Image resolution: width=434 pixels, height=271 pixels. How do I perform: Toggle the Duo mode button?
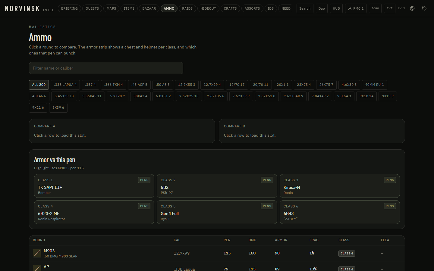tap(322, 8)
